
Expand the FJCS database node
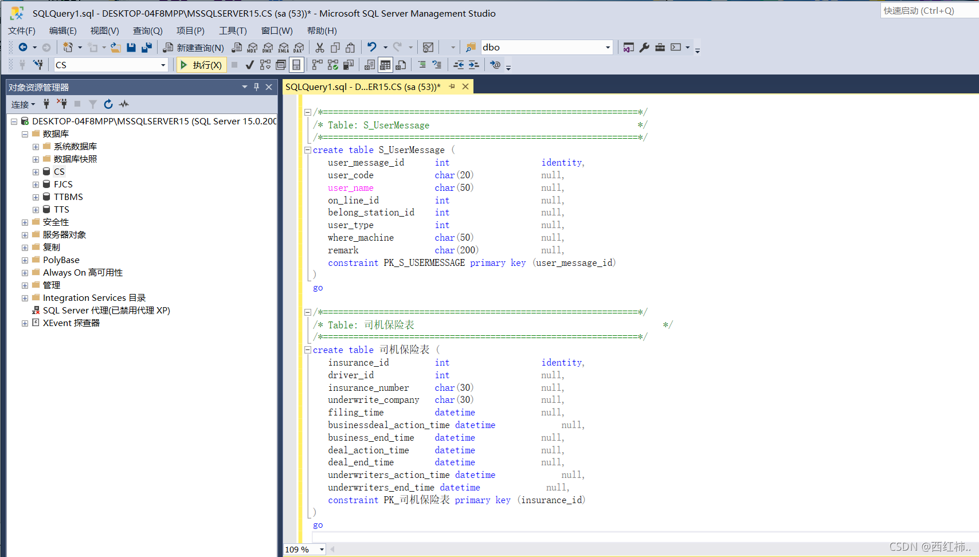pyautogui.click(x=35, y=184)
